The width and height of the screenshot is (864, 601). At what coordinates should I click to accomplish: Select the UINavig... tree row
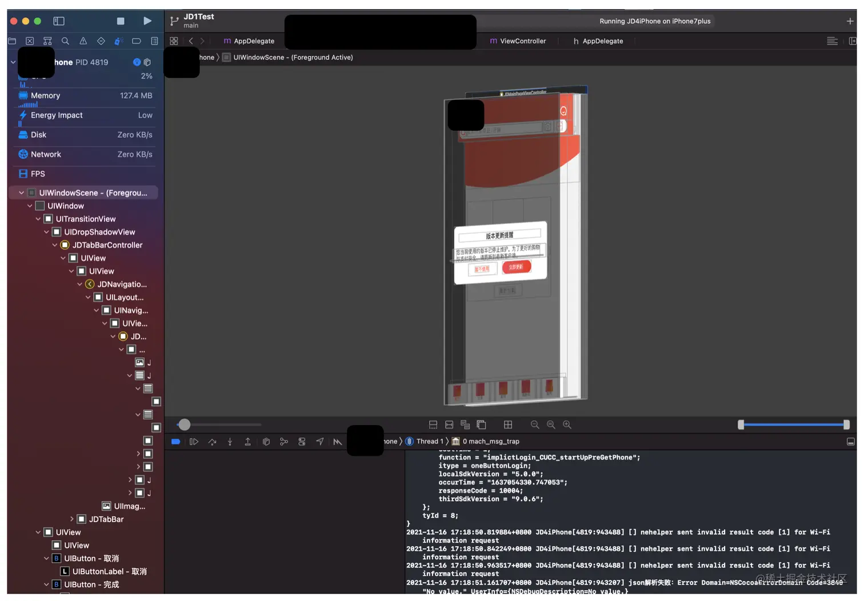[x=125, y=311]
